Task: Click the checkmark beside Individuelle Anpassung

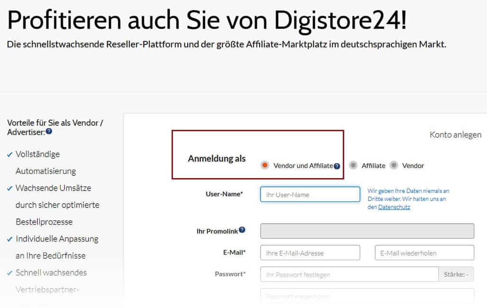Action: click(x=9, y=239)
